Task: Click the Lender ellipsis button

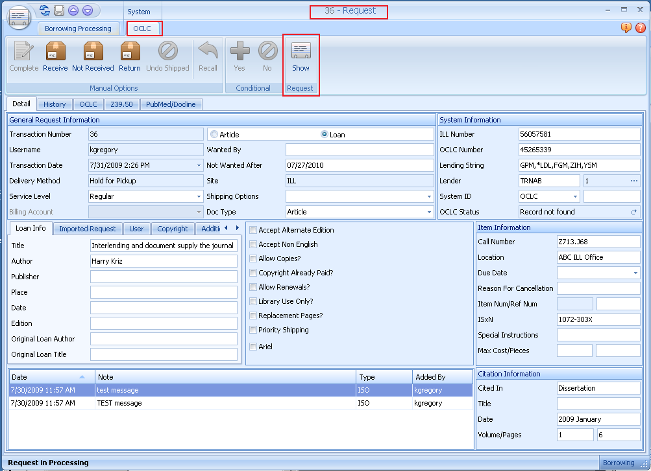Action: pyautogui.click(x=635, y=181)
